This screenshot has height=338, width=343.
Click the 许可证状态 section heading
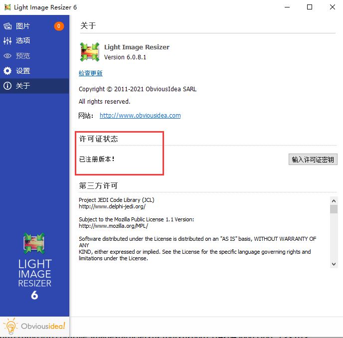(98, 139)
